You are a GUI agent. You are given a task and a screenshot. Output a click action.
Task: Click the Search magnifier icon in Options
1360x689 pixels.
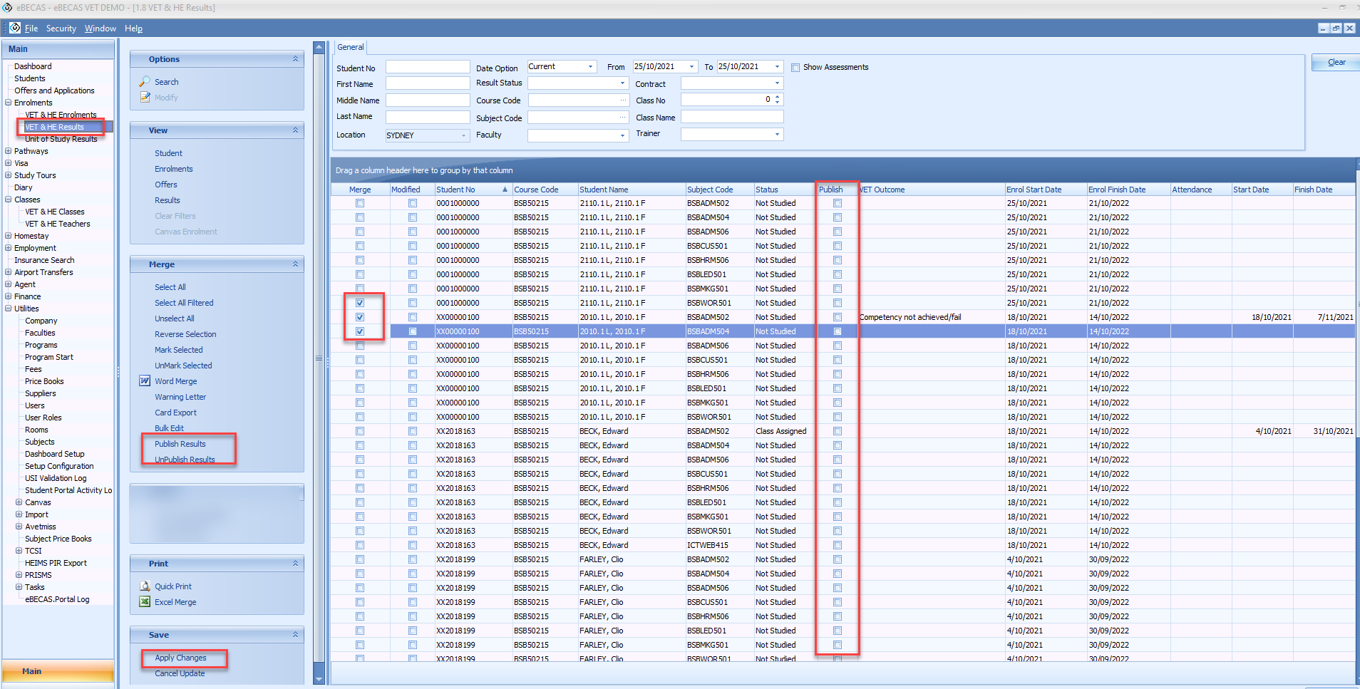click(x=145, y=82)
